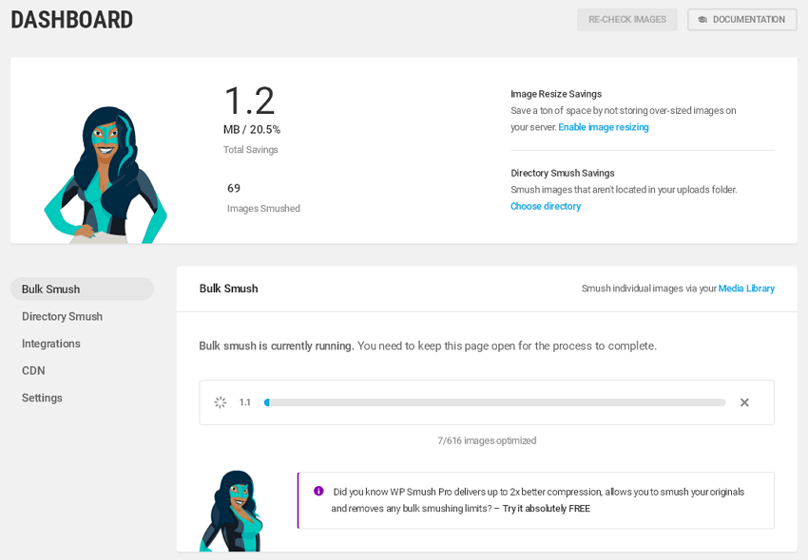The height and width of the screenshot is (560, 808).
Task: Open the Media Library link
Action: pos(746,289)
